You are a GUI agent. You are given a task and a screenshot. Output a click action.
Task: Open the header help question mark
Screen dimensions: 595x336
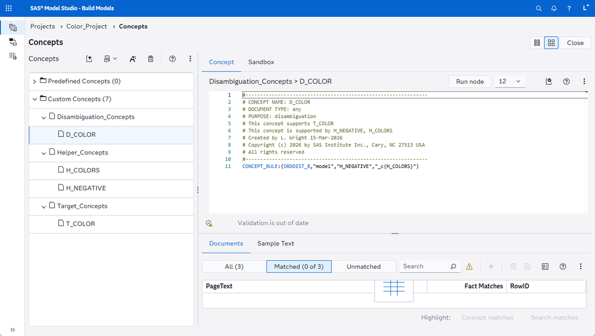[x=569, y=8]
